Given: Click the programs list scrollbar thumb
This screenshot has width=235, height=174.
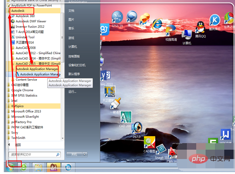Looking at the screenshot, I should (x=62, y=37).
